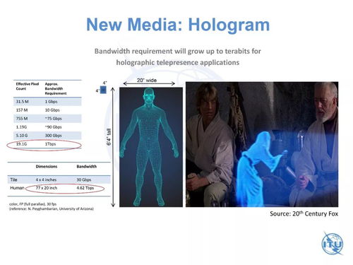
Task: Click the 6'4" tall vertical arrow label
Action: [x=109, y=137]
